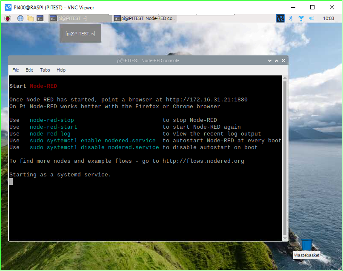Click 'On Pi Node-RED works better' line

click(114, 107)
